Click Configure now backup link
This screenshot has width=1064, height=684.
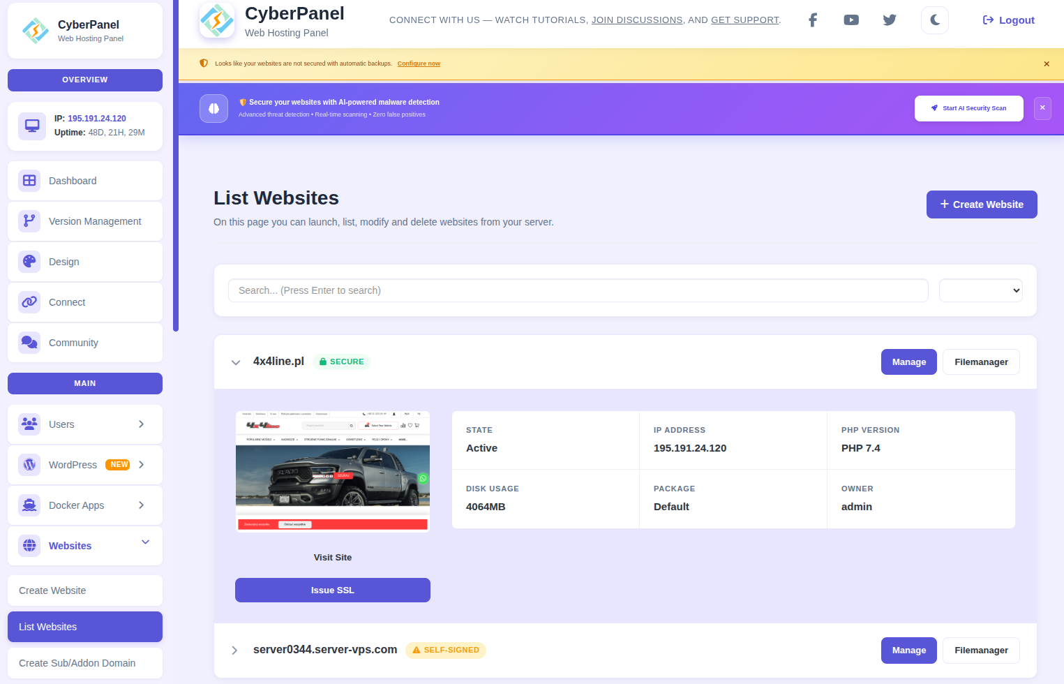419,64
